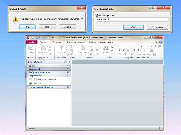
Task: Click the font color A icon
Action: click(120, 54)
